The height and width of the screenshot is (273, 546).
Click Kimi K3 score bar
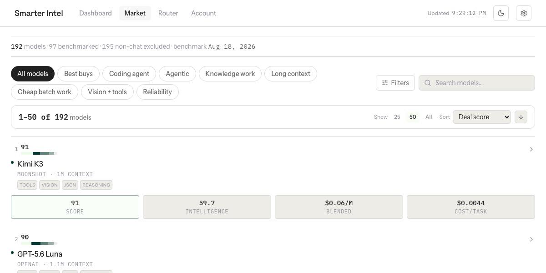(39, 153)
